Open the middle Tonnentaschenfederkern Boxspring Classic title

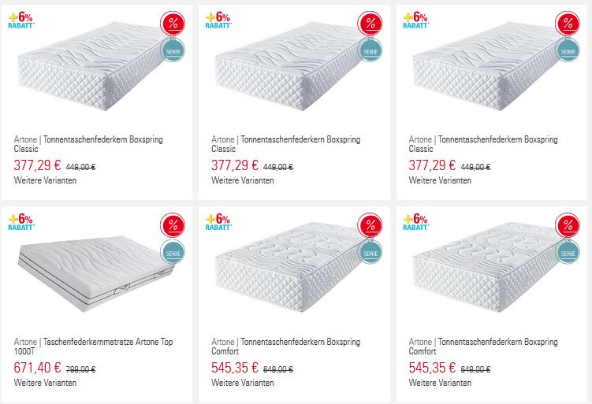click(x=286, y=144)
